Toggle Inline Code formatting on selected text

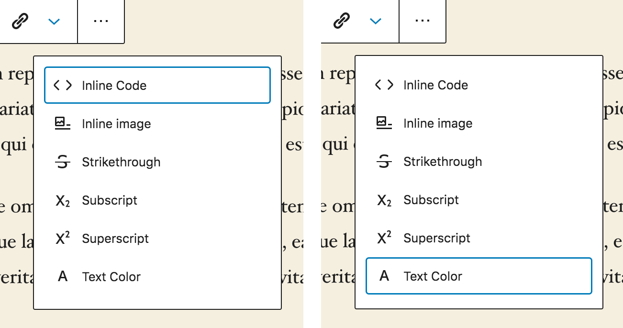point(113,85)
